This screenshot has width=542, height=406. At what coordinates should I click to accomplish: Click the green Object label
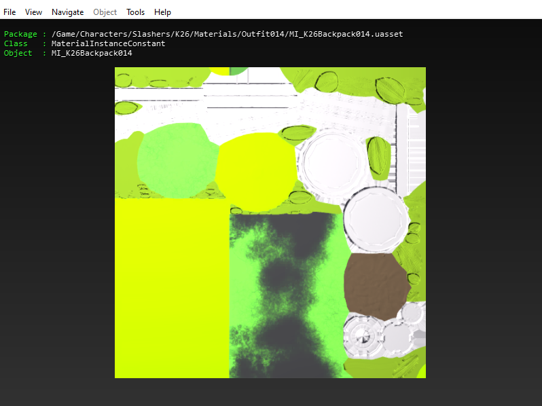click(18, 53)
